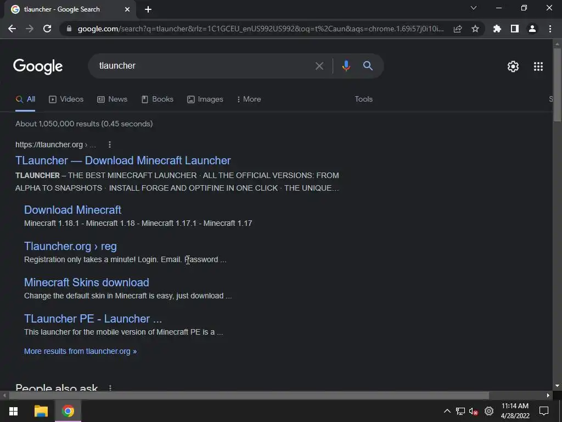Open the Windows Start menu
This screenshot has width=562, height=422.
click(13, 411)
